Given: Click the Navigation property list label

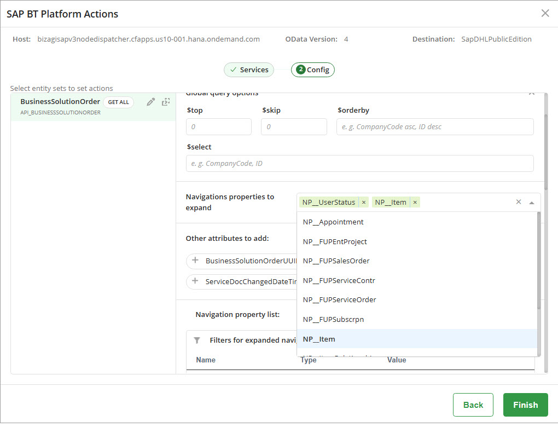Looking at the screenshot, I should pos(237,314).
